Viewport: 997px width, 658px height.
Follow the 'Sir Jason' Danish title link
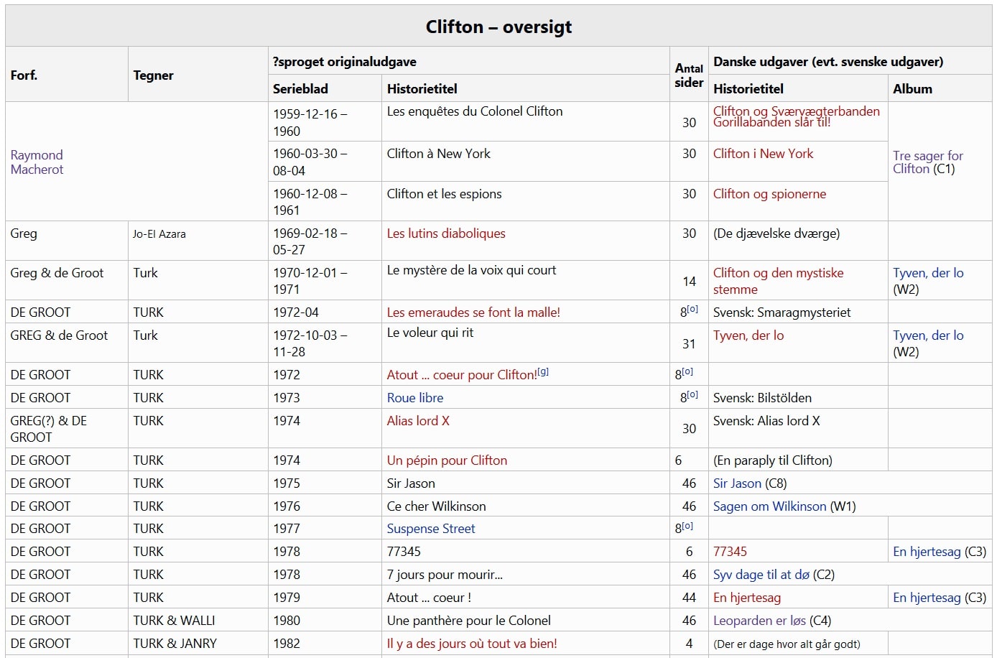point(736,483)
